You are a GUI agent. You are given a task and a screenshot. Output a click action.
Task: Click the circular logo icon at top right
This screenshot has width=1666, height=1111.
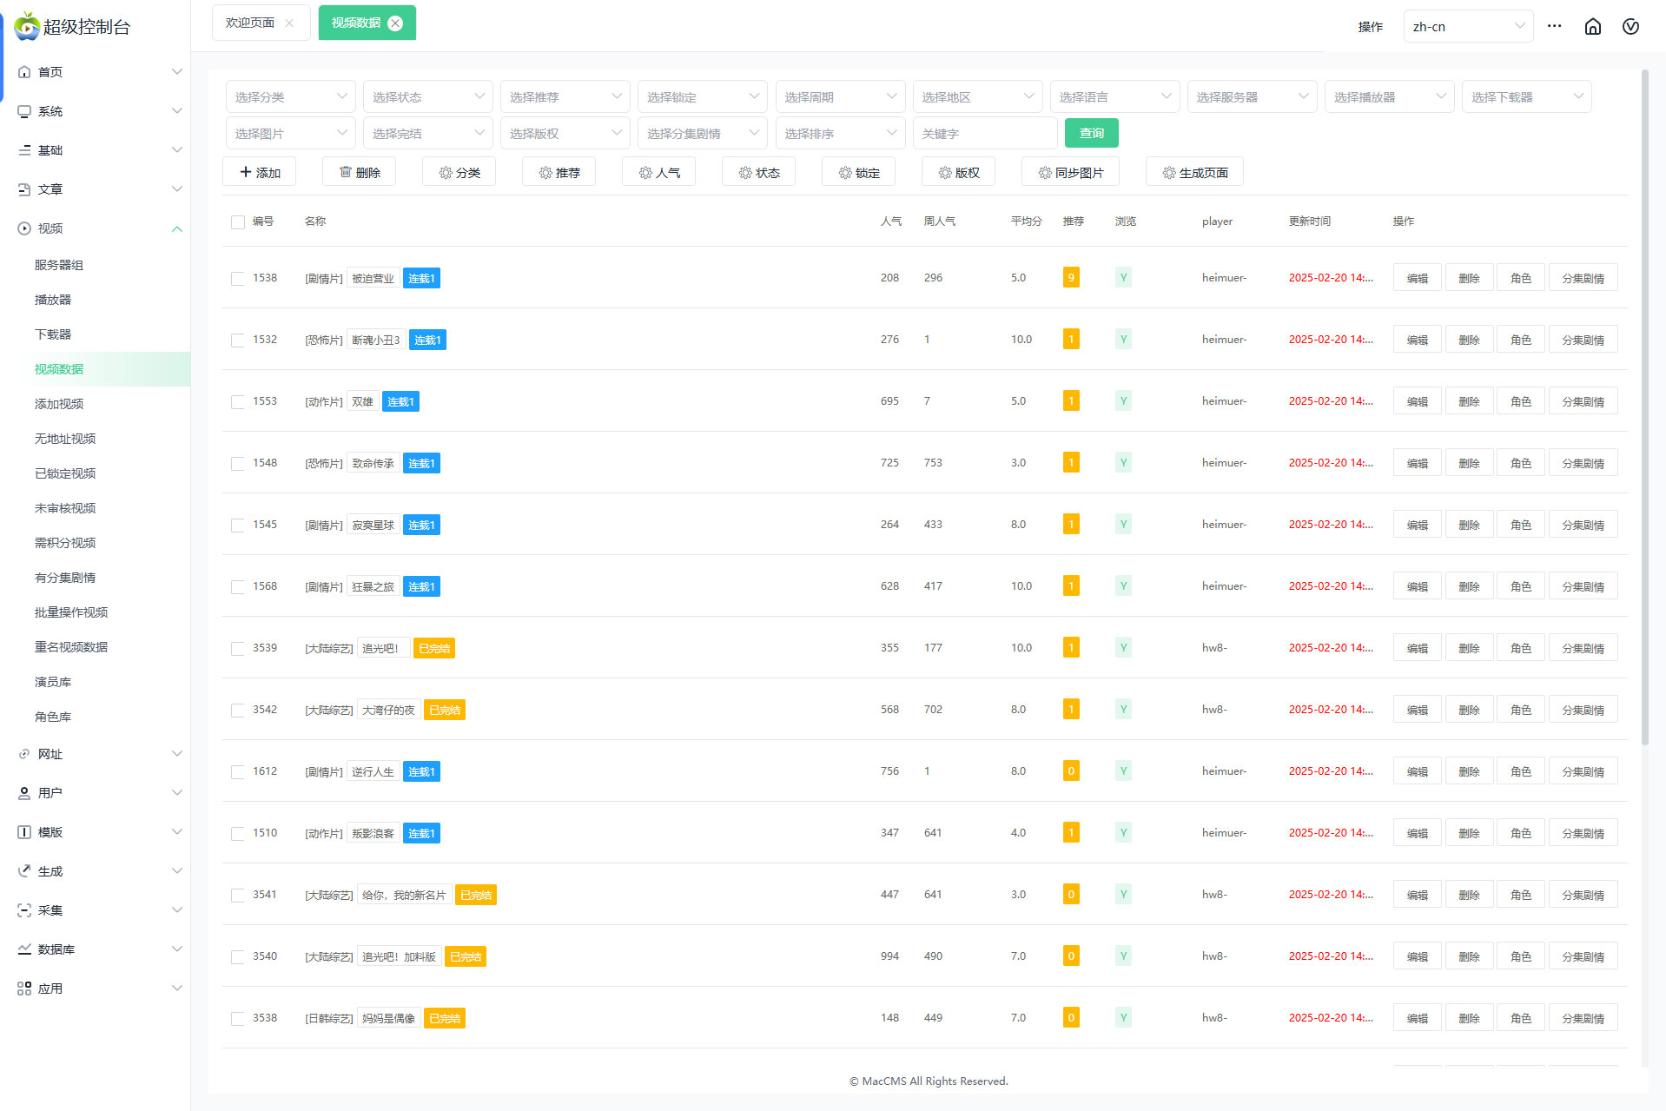click(1630, 27)
